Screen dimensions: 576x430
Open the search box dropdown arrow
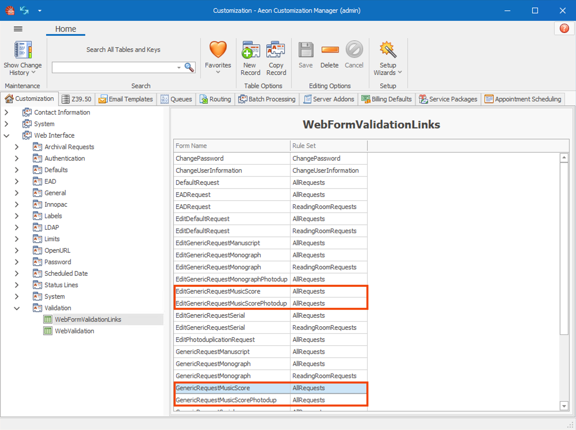[179, 68]
